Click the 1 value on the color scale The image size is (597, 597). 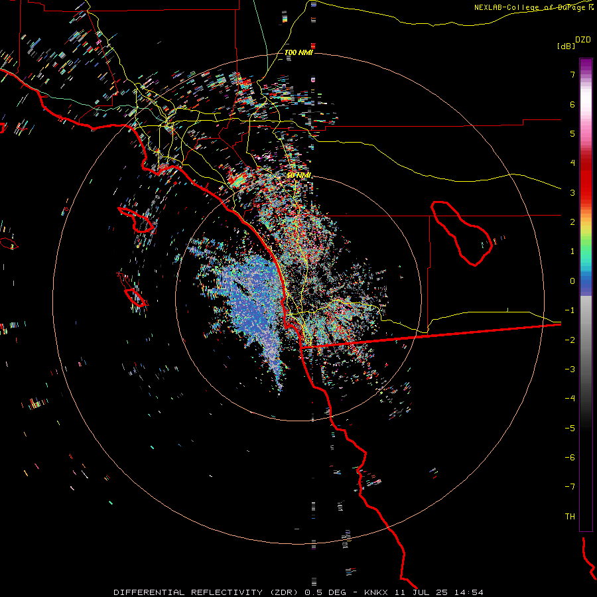(572, 251)
